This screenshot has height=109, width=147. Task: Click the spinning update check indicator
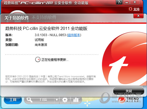tap(38, 60)
